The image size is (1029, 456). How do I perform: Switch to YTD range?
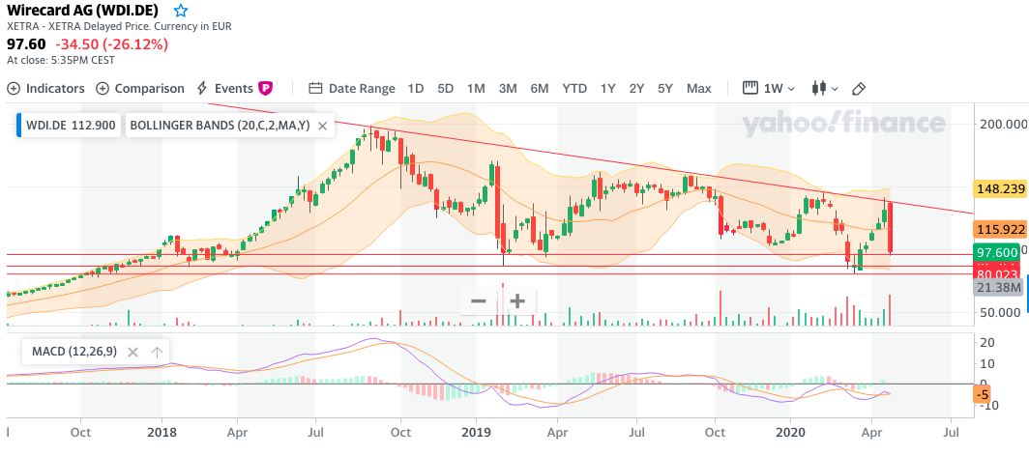click(574, 88)
